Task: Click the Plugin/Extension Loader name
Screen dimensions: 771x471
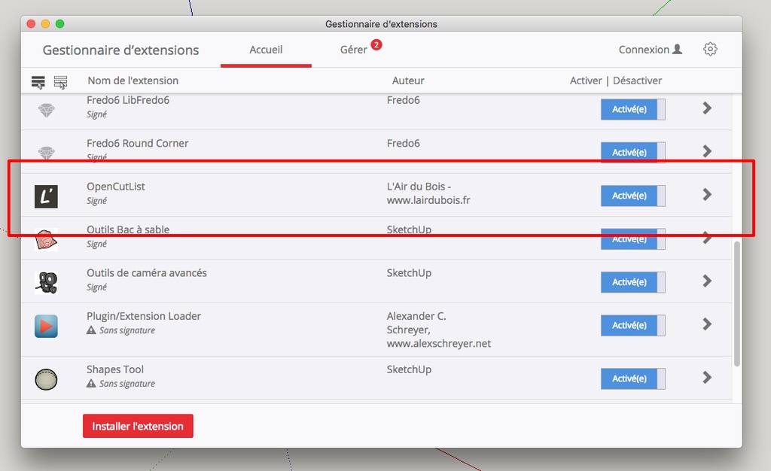Action: click(144, 316)
